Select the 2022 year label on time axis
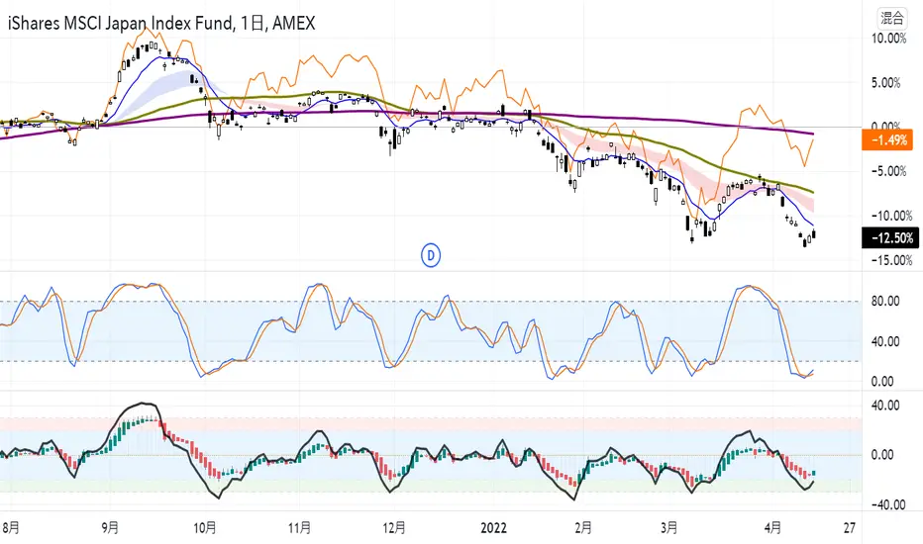This screenshot has height=544, width=923. point(493,527)
